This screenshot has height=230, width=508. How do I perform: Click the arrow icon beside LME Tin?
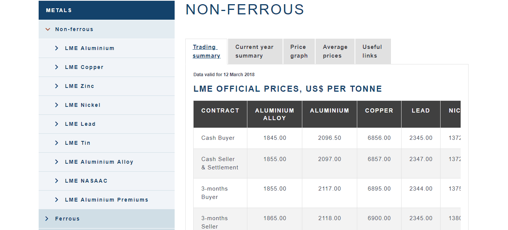pyautogui.click(x=56, y=143)
